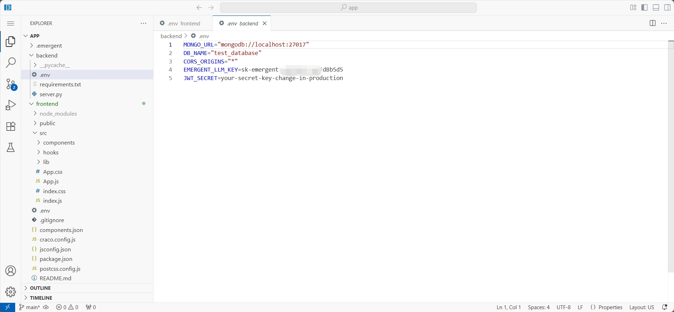Click the Customize Layout icon
The width and height of the screenshot is (674, 312).
pos(633,8)
